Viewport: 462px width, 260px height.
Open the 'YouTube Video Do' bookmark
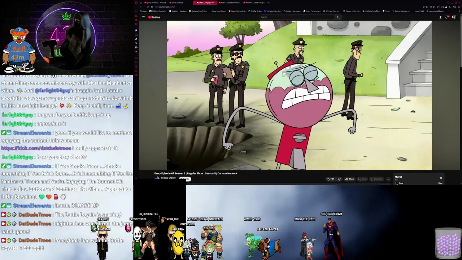point(273,11)
